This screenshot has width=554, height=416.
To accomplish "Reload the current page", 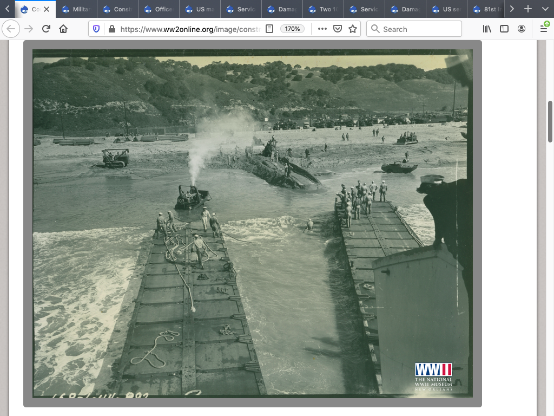I will coord(46,29).
